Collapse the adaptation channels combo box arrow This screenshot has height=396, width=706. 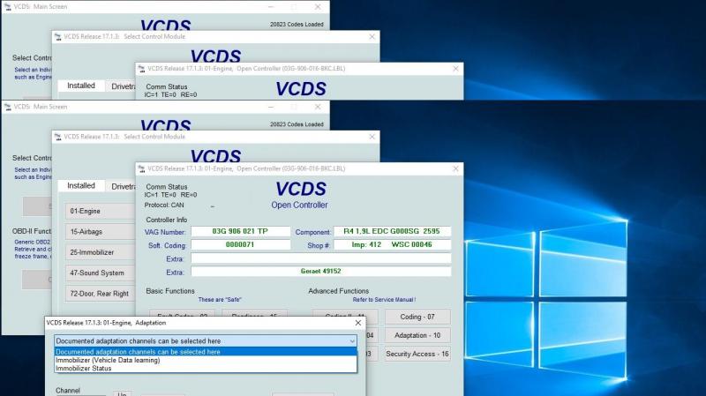pyautogui.click(x=352, y=341)
